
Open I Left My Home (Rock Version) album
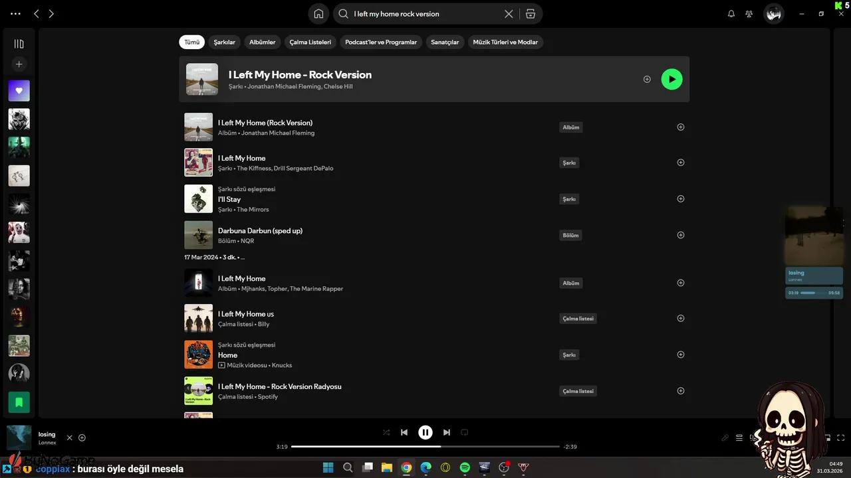click(265, 123)
